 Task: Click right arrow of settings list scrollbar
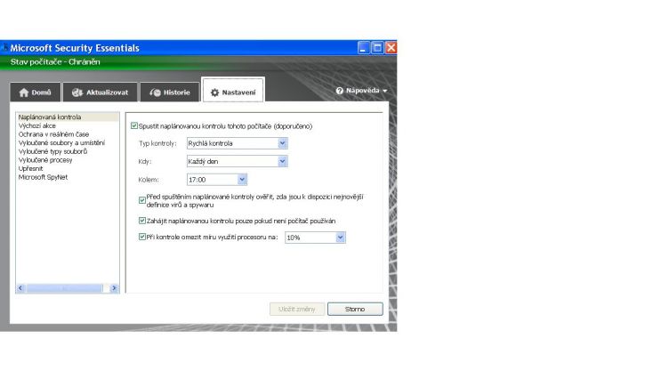(114, 288)
